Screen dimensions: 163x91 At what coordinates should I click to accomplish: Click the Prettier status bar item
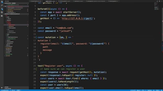point(158,90)
